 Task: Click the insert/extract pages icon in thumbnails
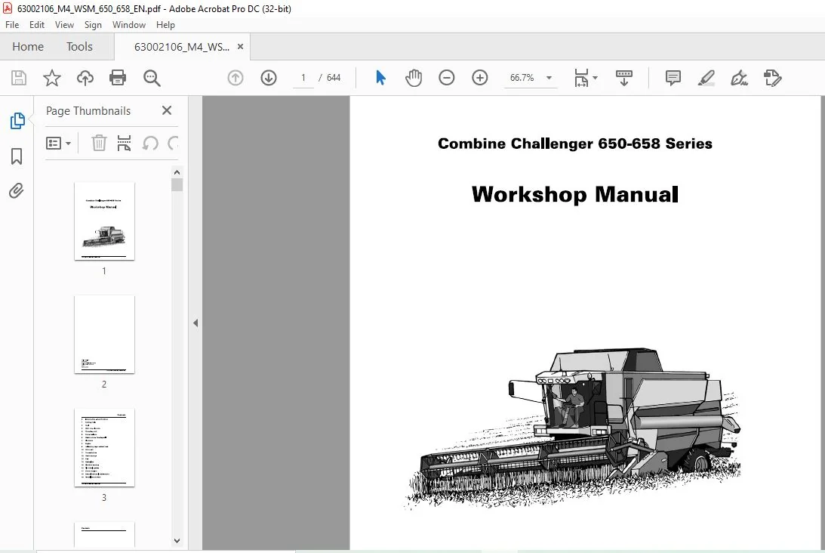coord(125,144)
